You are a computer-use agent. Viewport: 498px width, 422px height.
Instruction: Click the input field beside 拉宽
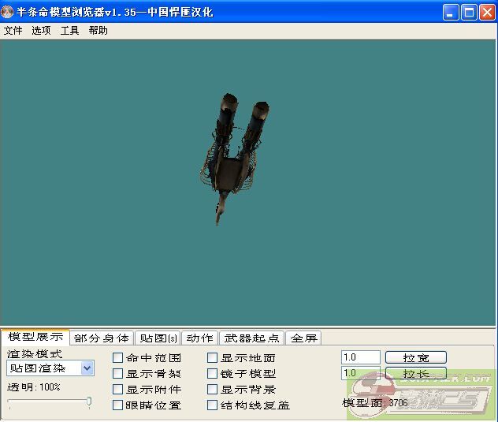[360, 357]
